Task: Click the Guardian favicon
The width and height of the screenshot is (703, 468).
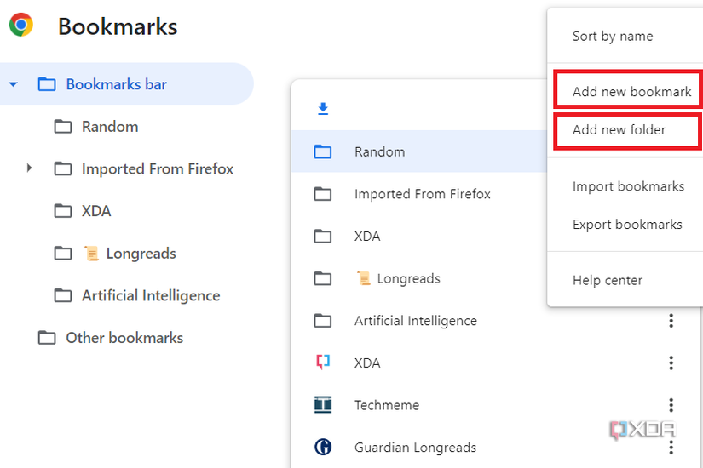Action: [323, 447]
